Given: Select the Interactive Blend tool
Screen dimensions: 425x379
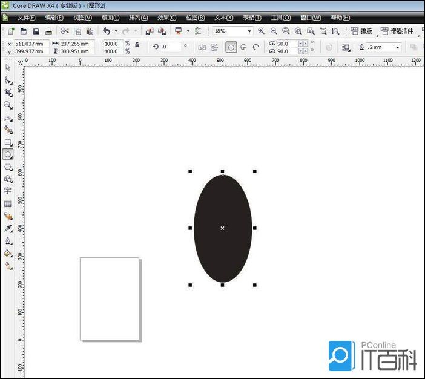Looking at the screenshot, I should (8, 216).
